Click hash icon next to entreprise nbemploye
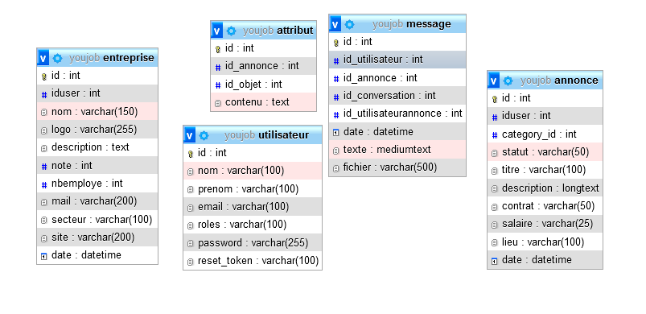Image resolution: width=646 pixels, height=314 pixels. 44,184
